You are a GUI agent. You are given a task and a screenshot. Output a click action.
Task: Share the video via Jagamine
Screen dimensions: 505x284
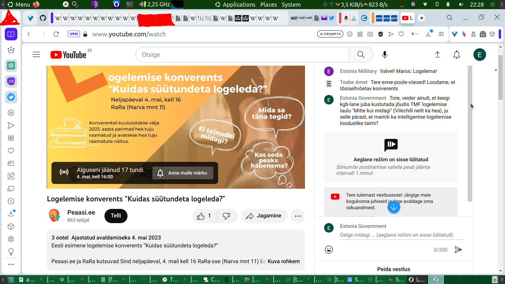(264, 216)
